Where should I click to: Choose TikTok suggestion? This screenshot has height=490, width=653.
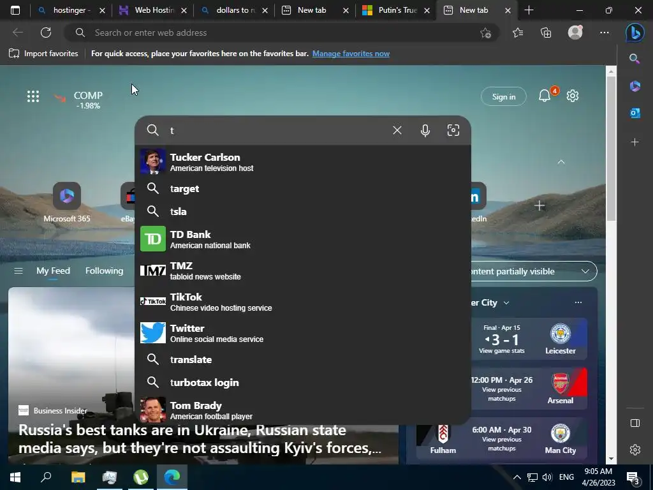click(x=303, y=302)
